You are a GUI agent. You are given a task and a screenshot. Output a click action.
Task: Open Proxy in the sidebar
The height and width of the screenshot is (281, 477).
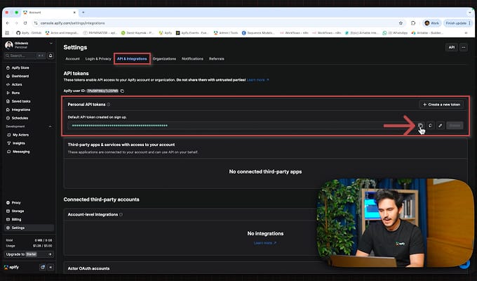click(14, 203)
